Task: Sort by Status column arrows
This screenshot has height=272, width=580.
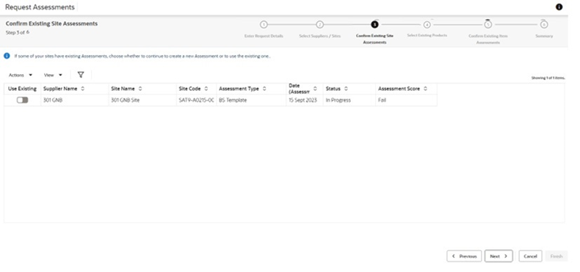Action: (346, 89)
